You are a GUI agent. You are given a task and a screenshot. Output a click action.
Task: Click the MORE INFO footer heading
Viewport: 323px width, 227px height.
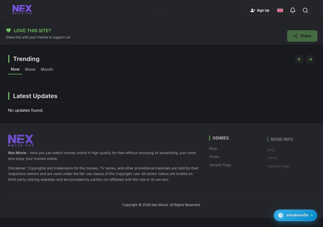[282, 139]
